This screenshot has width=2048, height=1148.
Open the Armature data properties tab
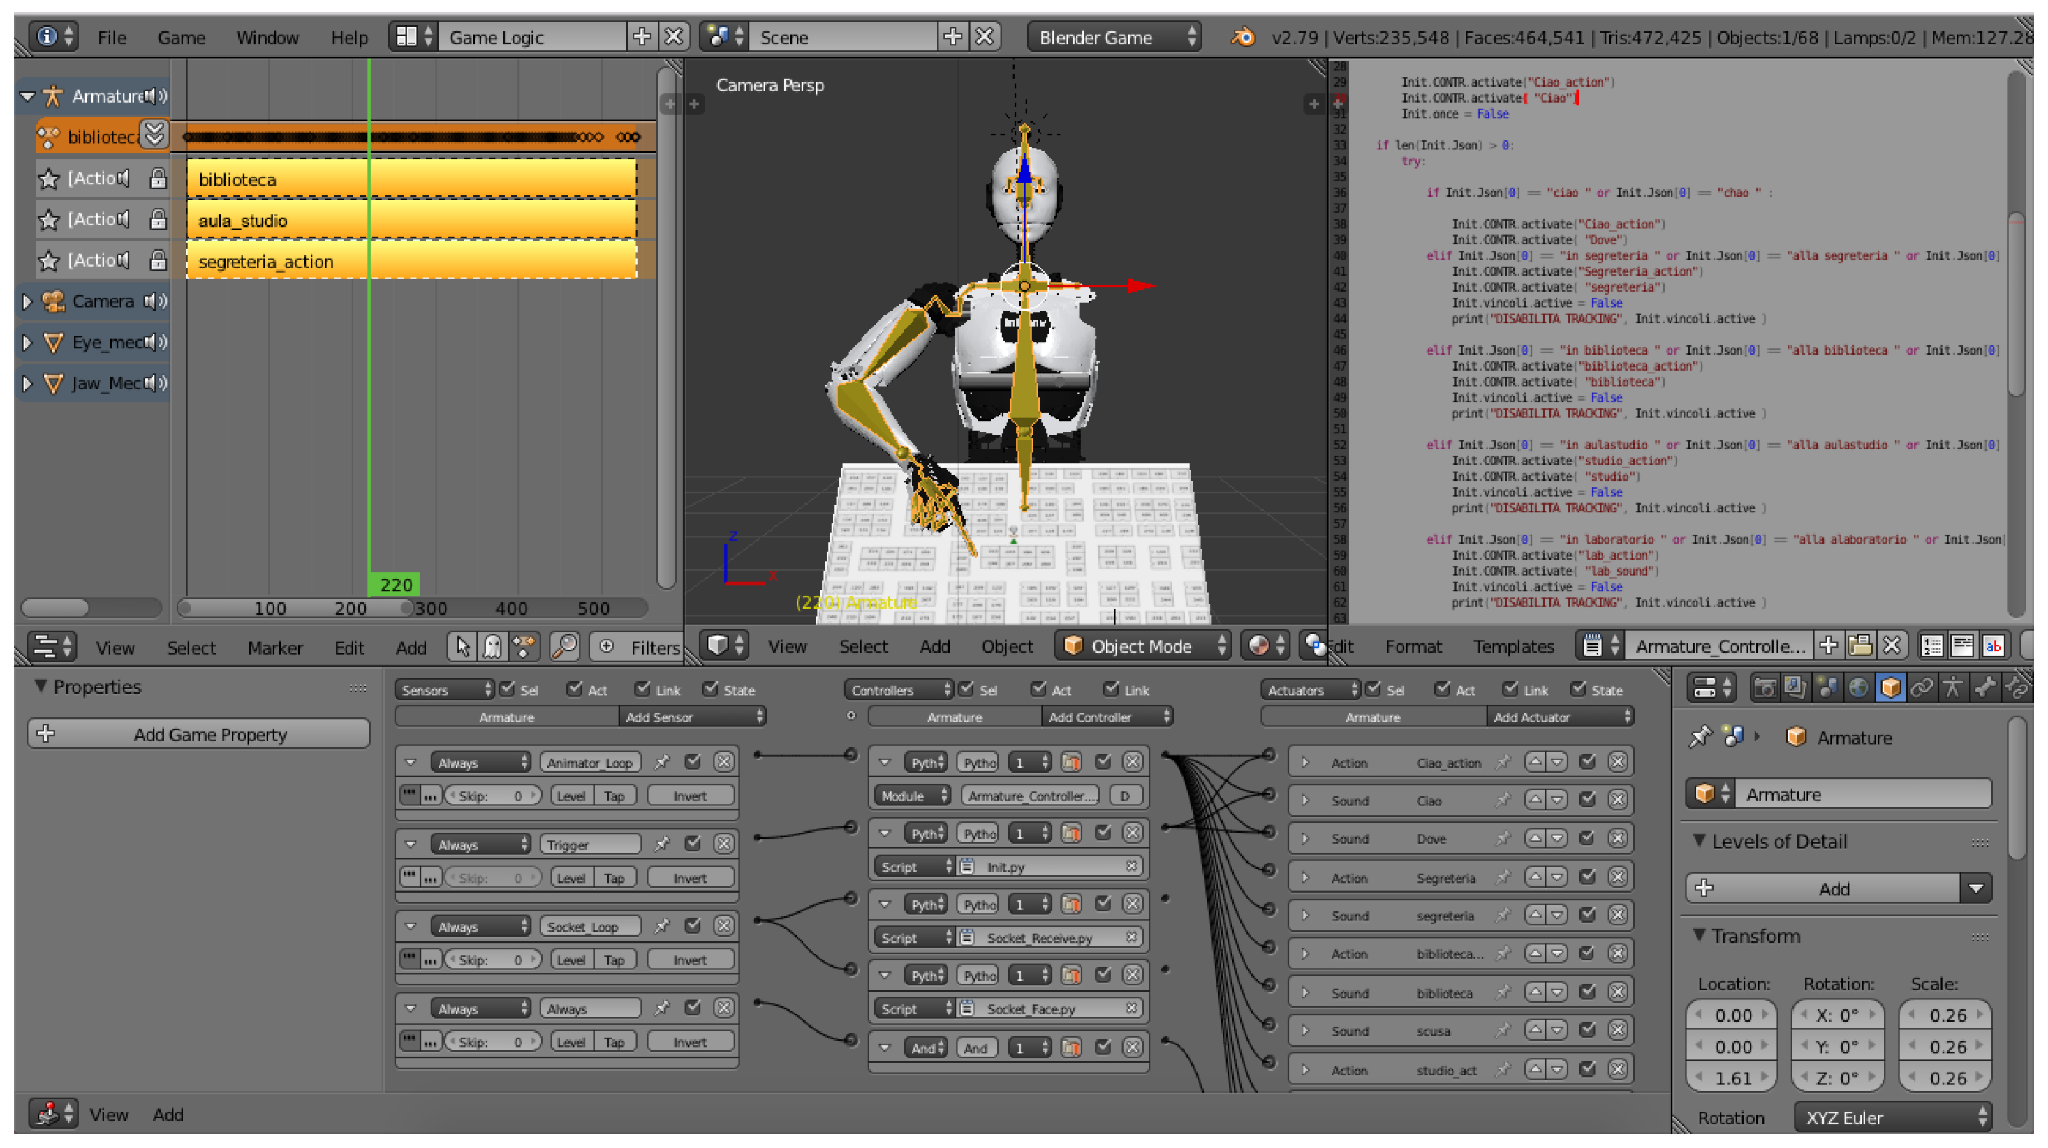point(1954,688)
